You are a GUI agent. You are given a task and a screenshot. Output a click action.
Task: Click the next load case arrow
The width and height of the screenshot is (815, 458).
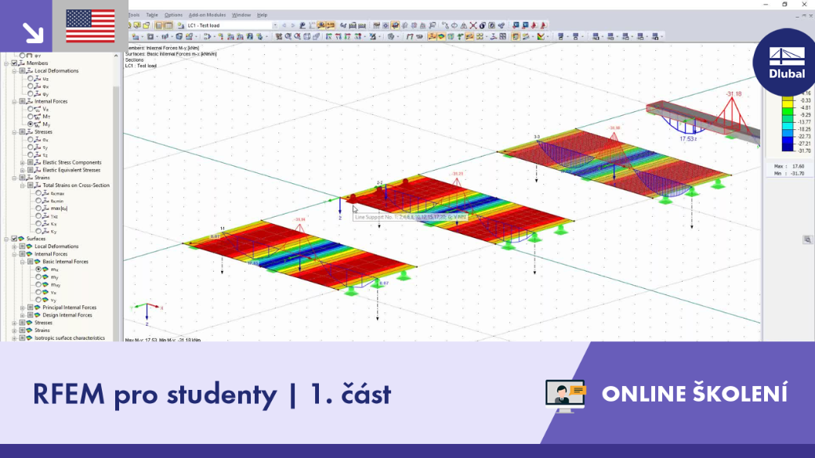[292, 25]
